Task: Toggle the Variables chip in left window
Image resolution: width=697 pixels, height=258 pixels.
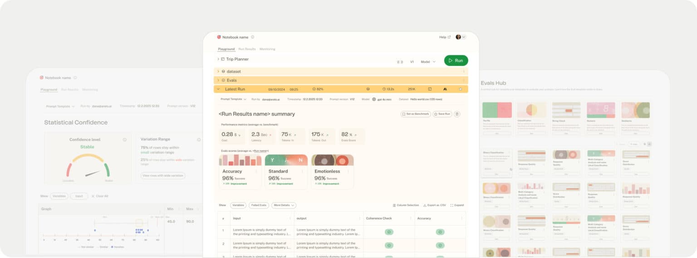Action: (59, 196)
